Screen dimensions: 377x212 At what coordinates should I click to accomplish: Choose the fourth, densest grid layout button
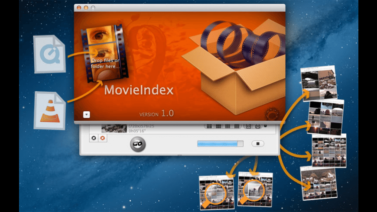coord(237,126)
